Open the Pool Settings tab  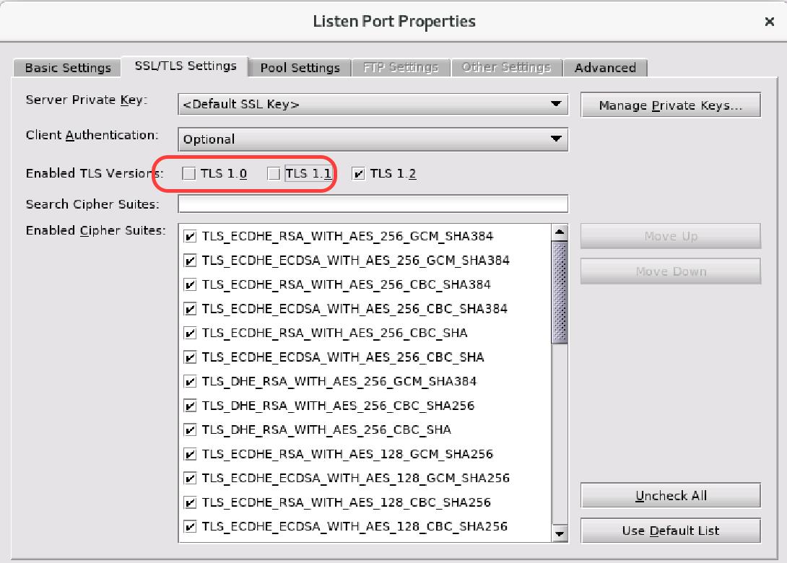299,67
